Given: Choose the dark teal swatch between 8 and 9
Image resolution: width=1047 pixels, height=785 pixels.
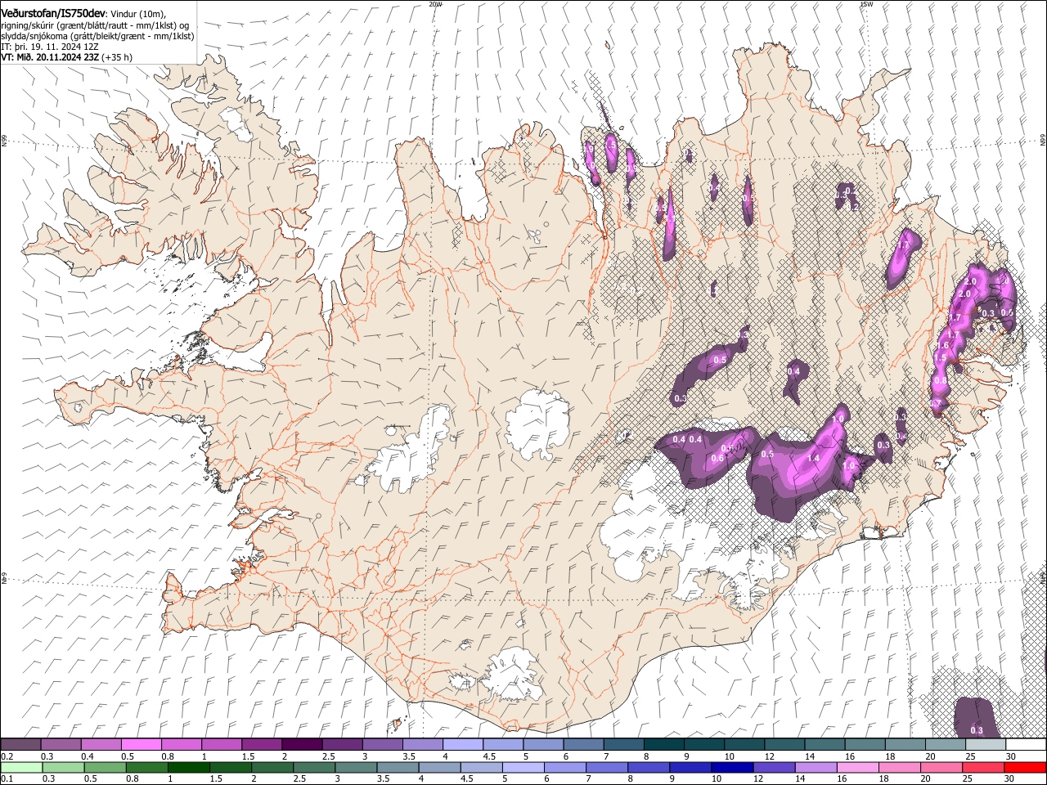Looking at the screenshot, I should point(664,745).
